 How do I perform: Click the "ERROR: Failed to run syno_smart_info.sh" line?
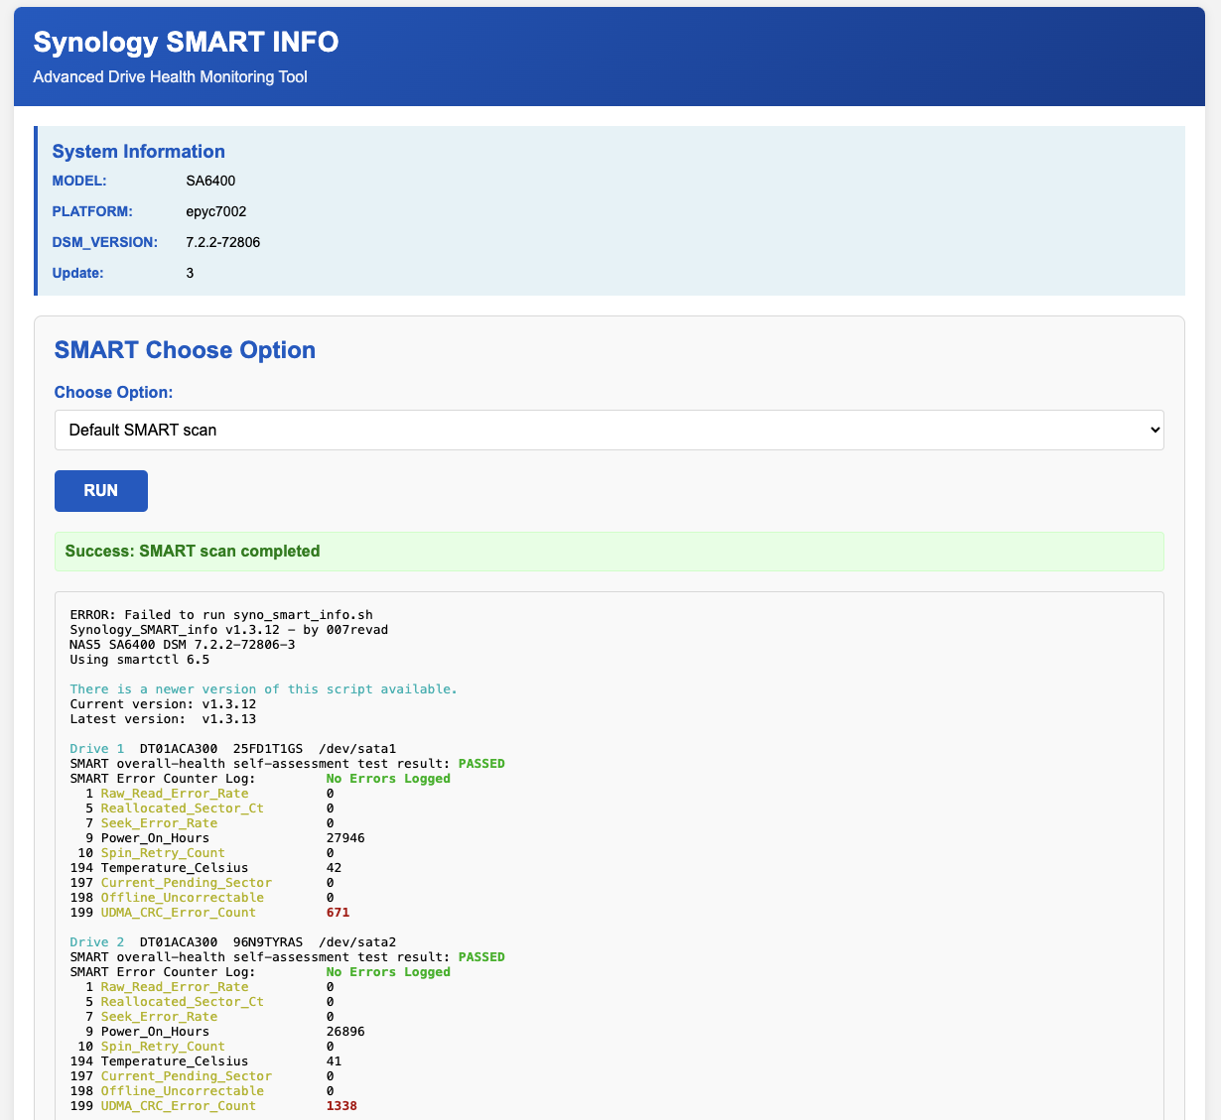pos(221,615)
